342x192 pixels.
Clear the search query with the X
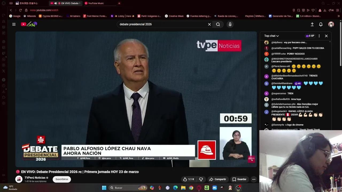209,24
